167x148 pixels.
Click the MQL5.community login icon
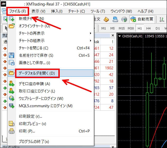click(12, 106)
